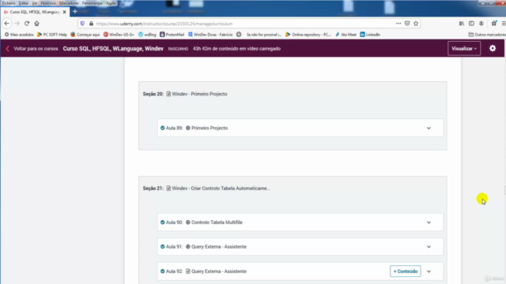Expand the Aula 91 Query Externa lecture
The image size is (506, 284).
pos(429,247)
